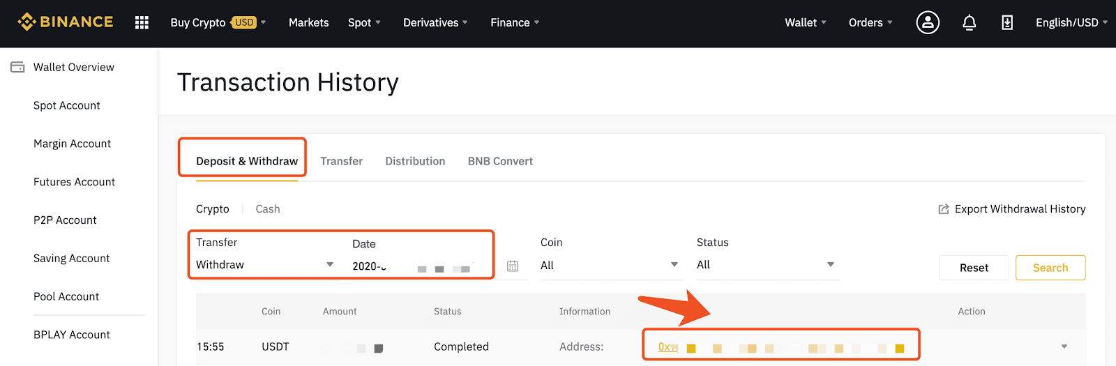
Task: Click the Search button
Action: pos(1050,268)
